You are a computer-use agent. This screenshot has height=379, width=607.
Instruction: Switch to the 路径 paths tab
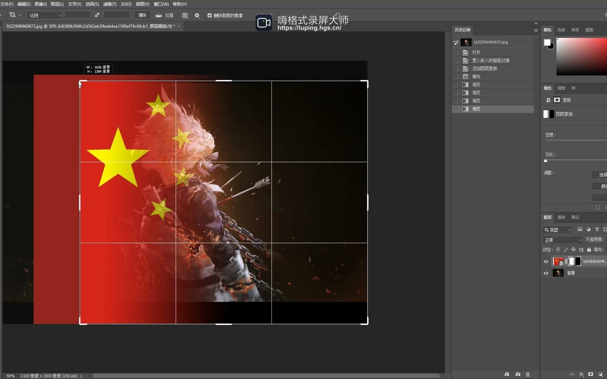click(x=575, y=217)
